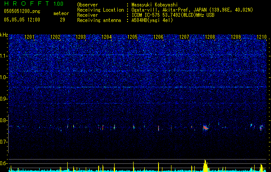Click the 0.6 kHz axis label

[x=3, y=163]
